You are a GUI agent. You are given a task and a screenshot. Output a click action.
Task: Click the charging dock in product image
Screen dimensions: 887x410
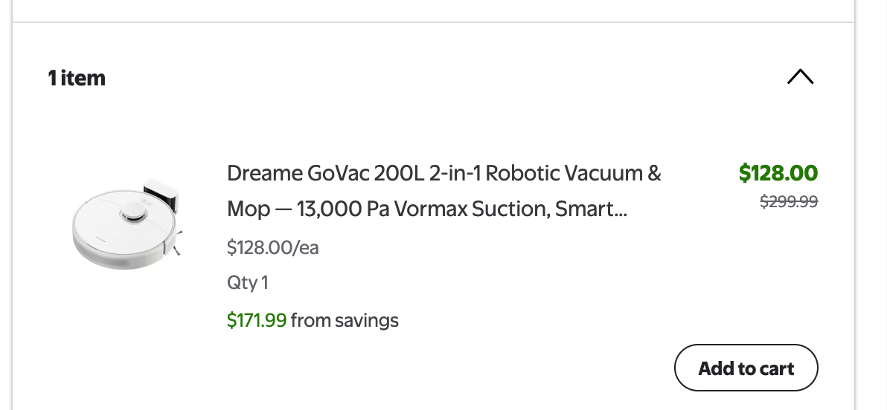161,194
